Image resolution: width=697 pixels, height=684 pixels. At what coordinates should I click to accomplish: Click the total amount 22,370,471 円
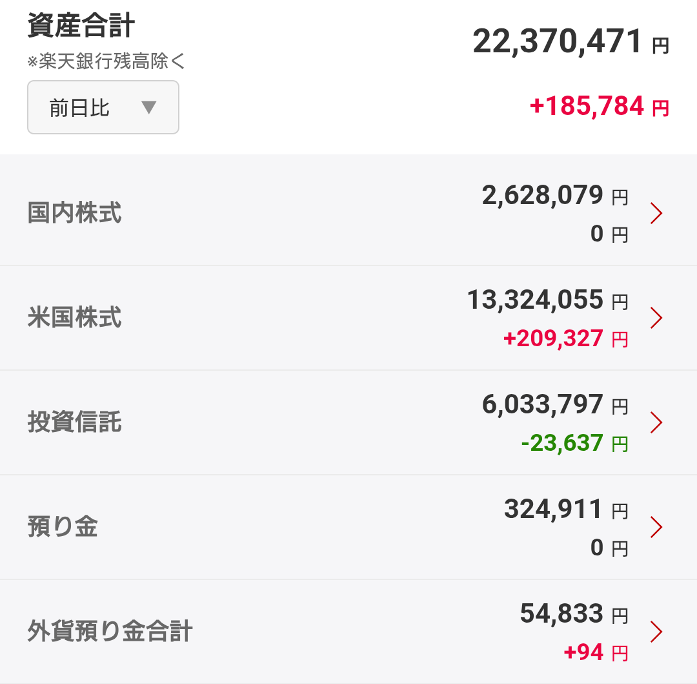[x=571, y=41]
